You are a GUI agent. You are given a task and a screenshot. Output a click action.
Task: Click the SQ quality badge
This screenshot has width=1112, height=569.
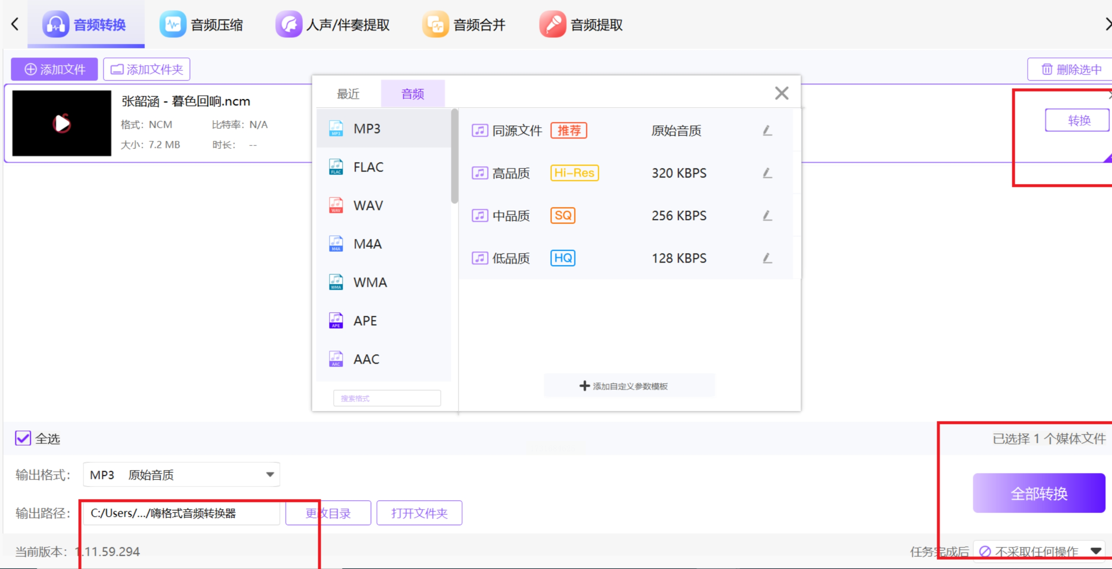click(x=563, y=215)
